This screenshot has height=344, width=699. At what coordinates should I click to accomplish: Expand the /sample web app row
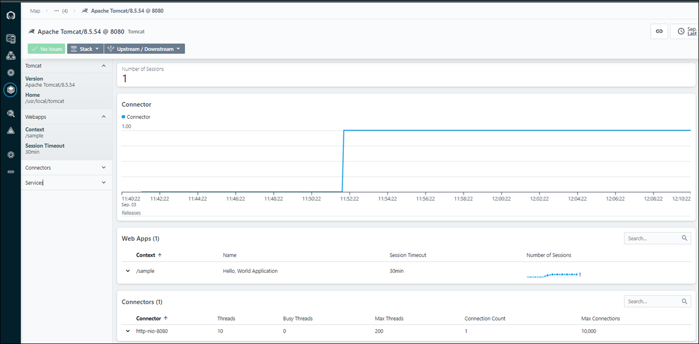[128, 271]
